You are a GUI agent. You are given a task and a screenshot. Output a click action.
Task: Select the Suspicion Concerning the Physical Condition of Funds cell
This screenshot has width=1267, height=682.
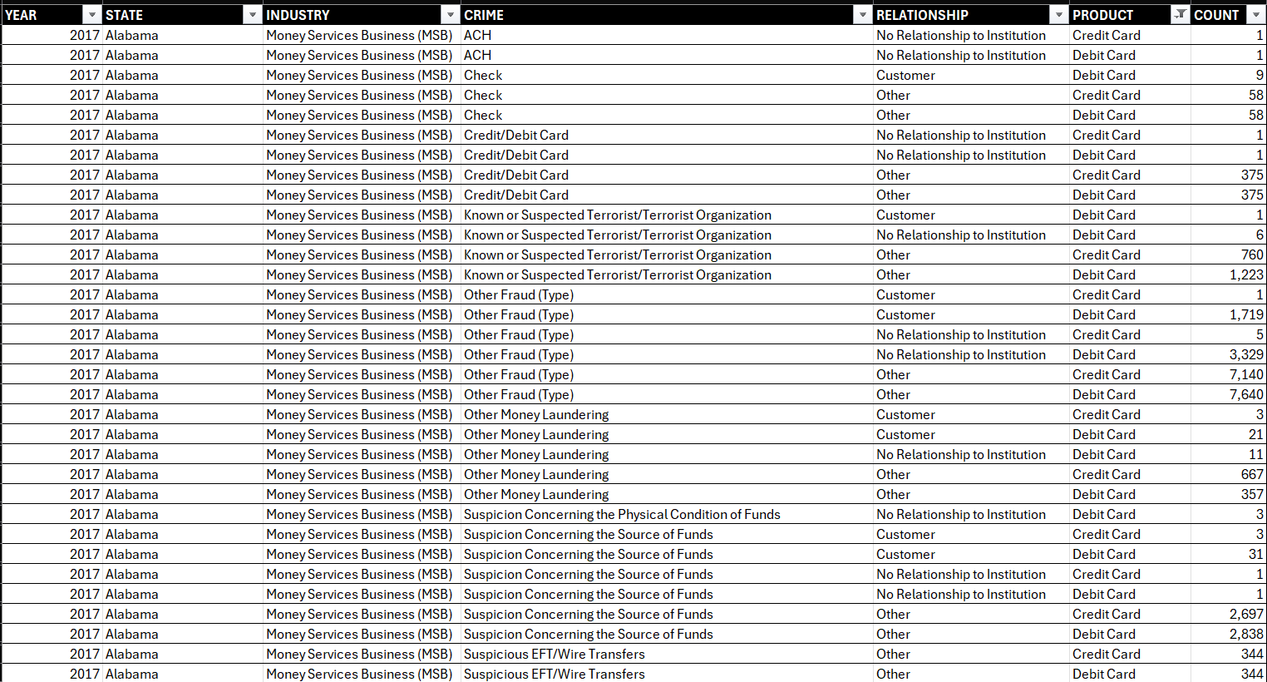pos(667,514)
